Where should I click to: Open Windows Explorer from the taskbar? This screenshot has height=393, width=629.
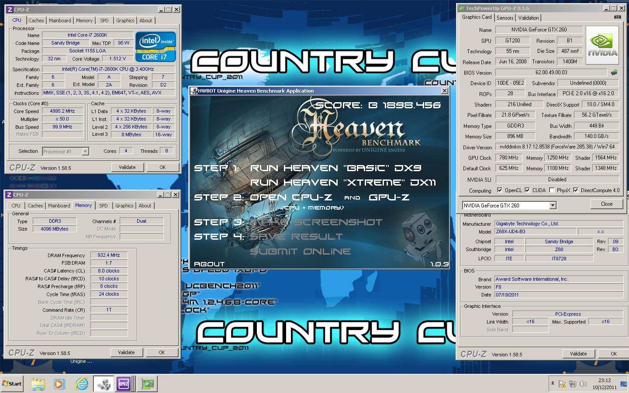[x=38, y=384]
